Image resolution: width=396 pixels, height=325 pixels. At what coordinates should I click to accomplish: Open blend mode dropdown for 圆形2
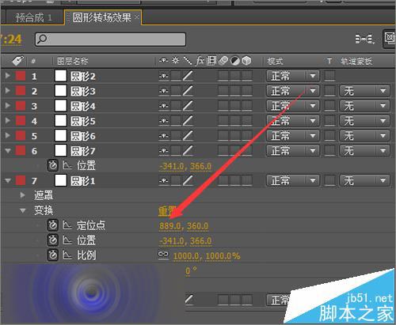293,76
